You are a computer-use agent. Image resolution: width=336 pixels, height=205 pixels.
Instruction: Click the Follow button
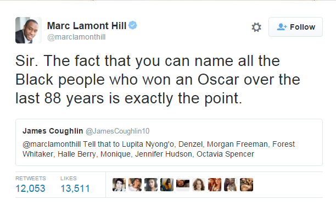295,27
